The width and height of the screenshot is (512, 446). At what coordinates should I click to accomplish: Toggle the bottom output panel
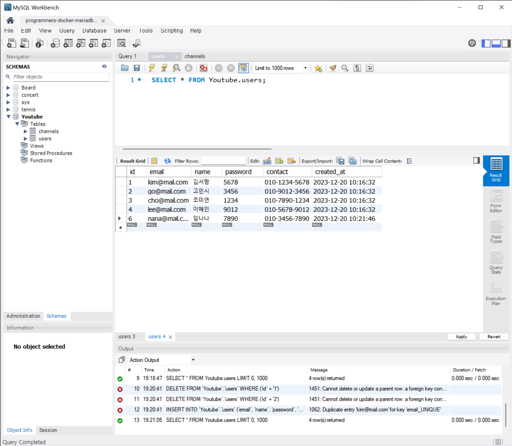point(496,43)
